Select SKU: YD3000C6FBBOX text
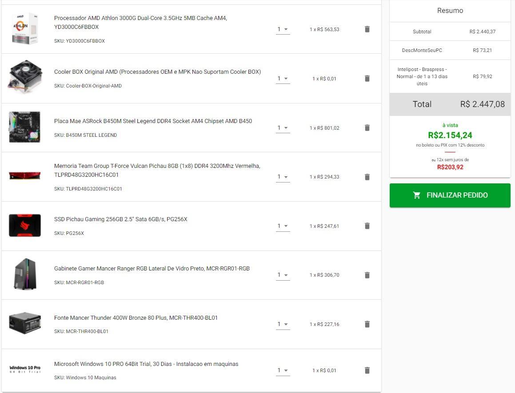 coord(80,41)
